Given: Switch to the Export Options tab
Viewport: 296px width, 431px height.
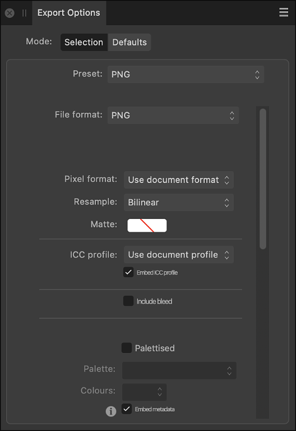Looking at the screenshot, I should 69,13.
